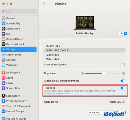130x120 pixels.
Task: Go forward with the right chevron
Action: coord(50,4)
